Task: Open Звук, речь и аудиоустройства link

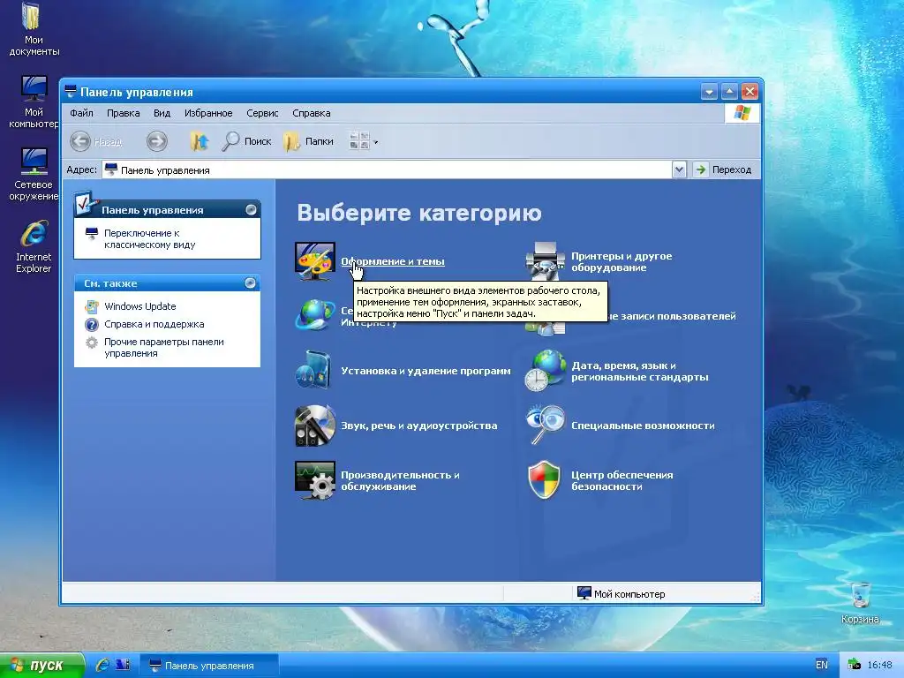Action: (418, 426)
